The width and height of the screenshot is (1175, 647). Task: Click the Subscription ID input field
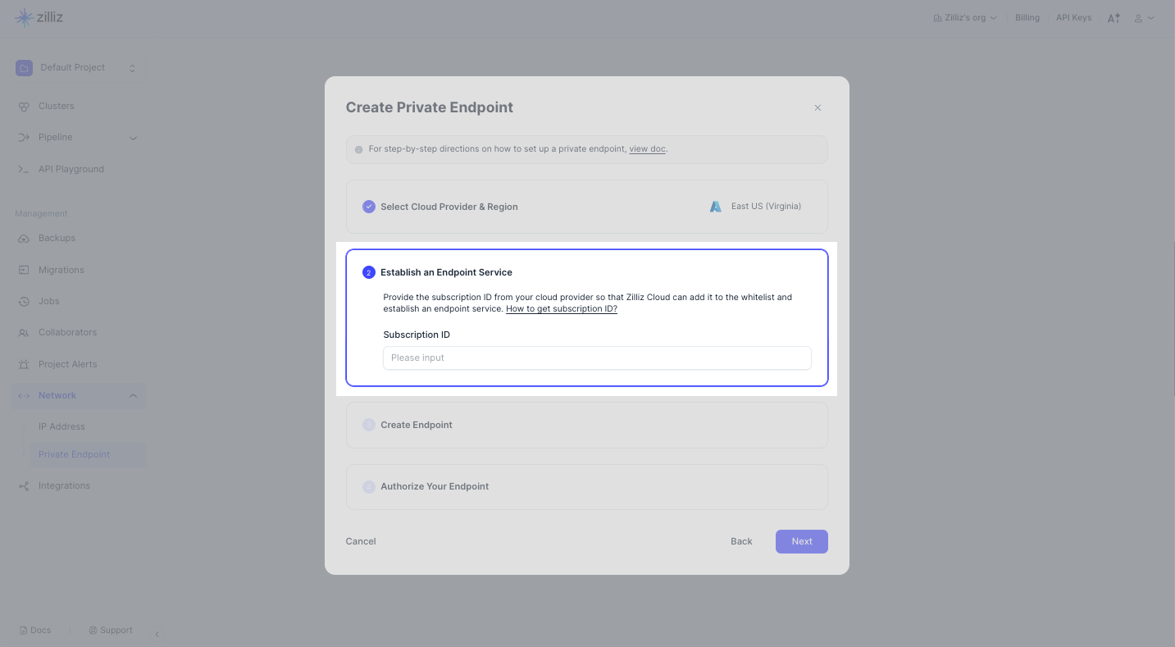click(597, 358)
